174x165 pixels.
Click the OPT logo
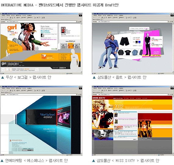point(109,33)
